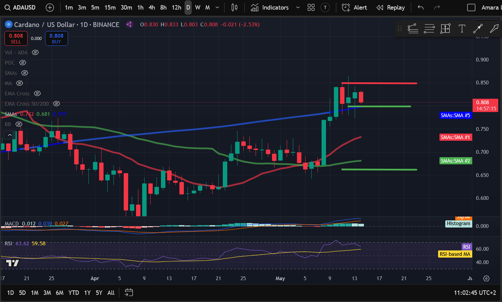The width and height of the screenshot is (502, 302).
Task: Open ADAUSD symbol search
Action: (x=20, y=8)
